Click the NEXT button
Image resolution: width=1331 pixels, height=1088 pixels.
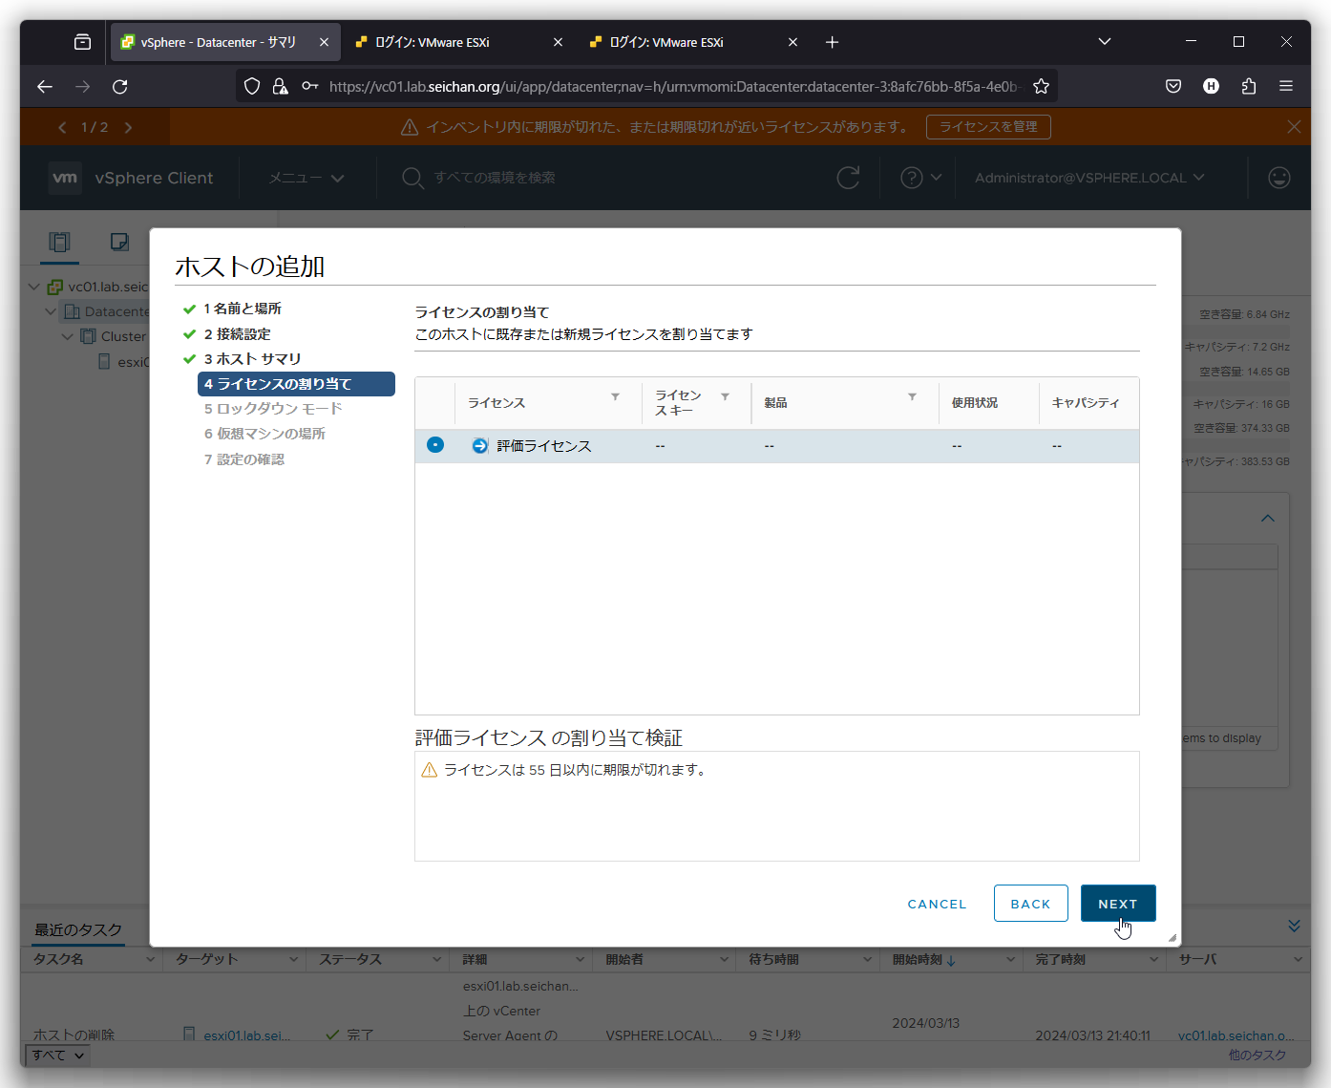1117,904
